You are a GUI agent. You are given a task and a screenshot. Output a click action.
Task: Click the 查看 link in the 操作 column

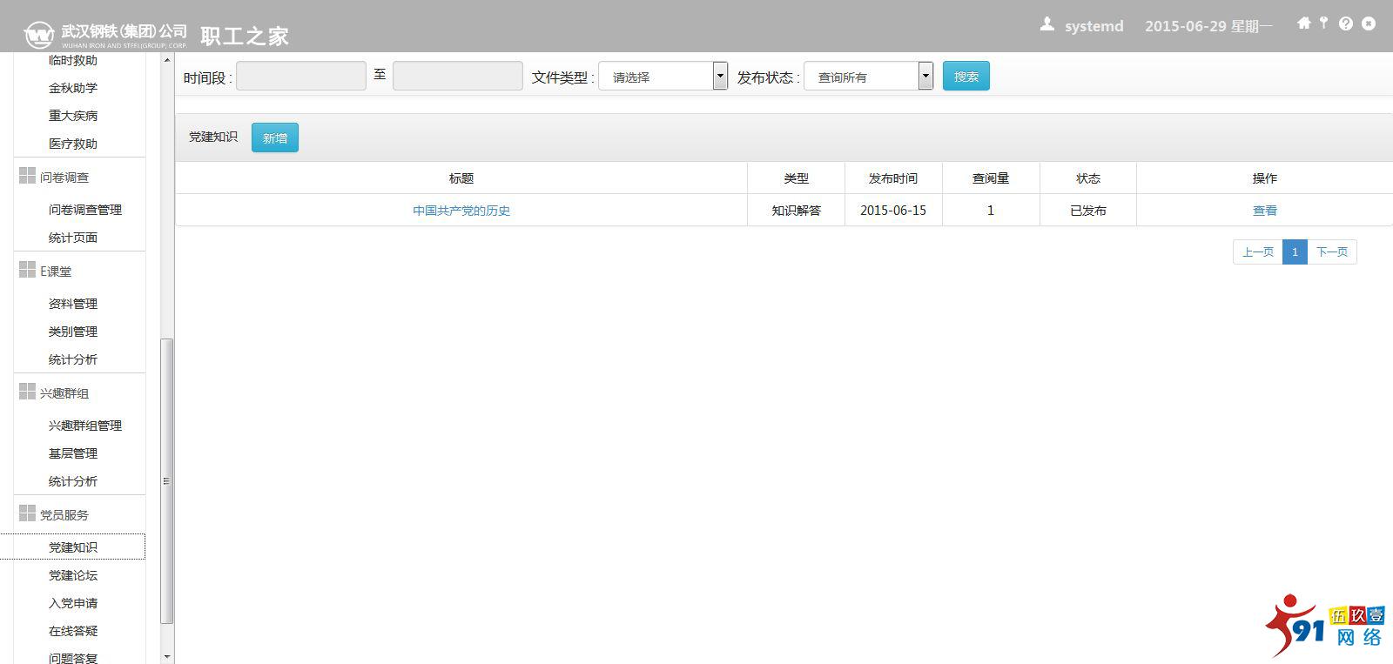1264,211
